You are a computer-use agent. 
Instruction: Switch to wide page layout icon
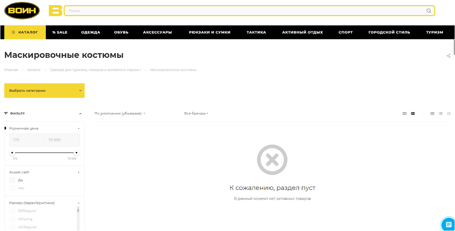[413, 113]
